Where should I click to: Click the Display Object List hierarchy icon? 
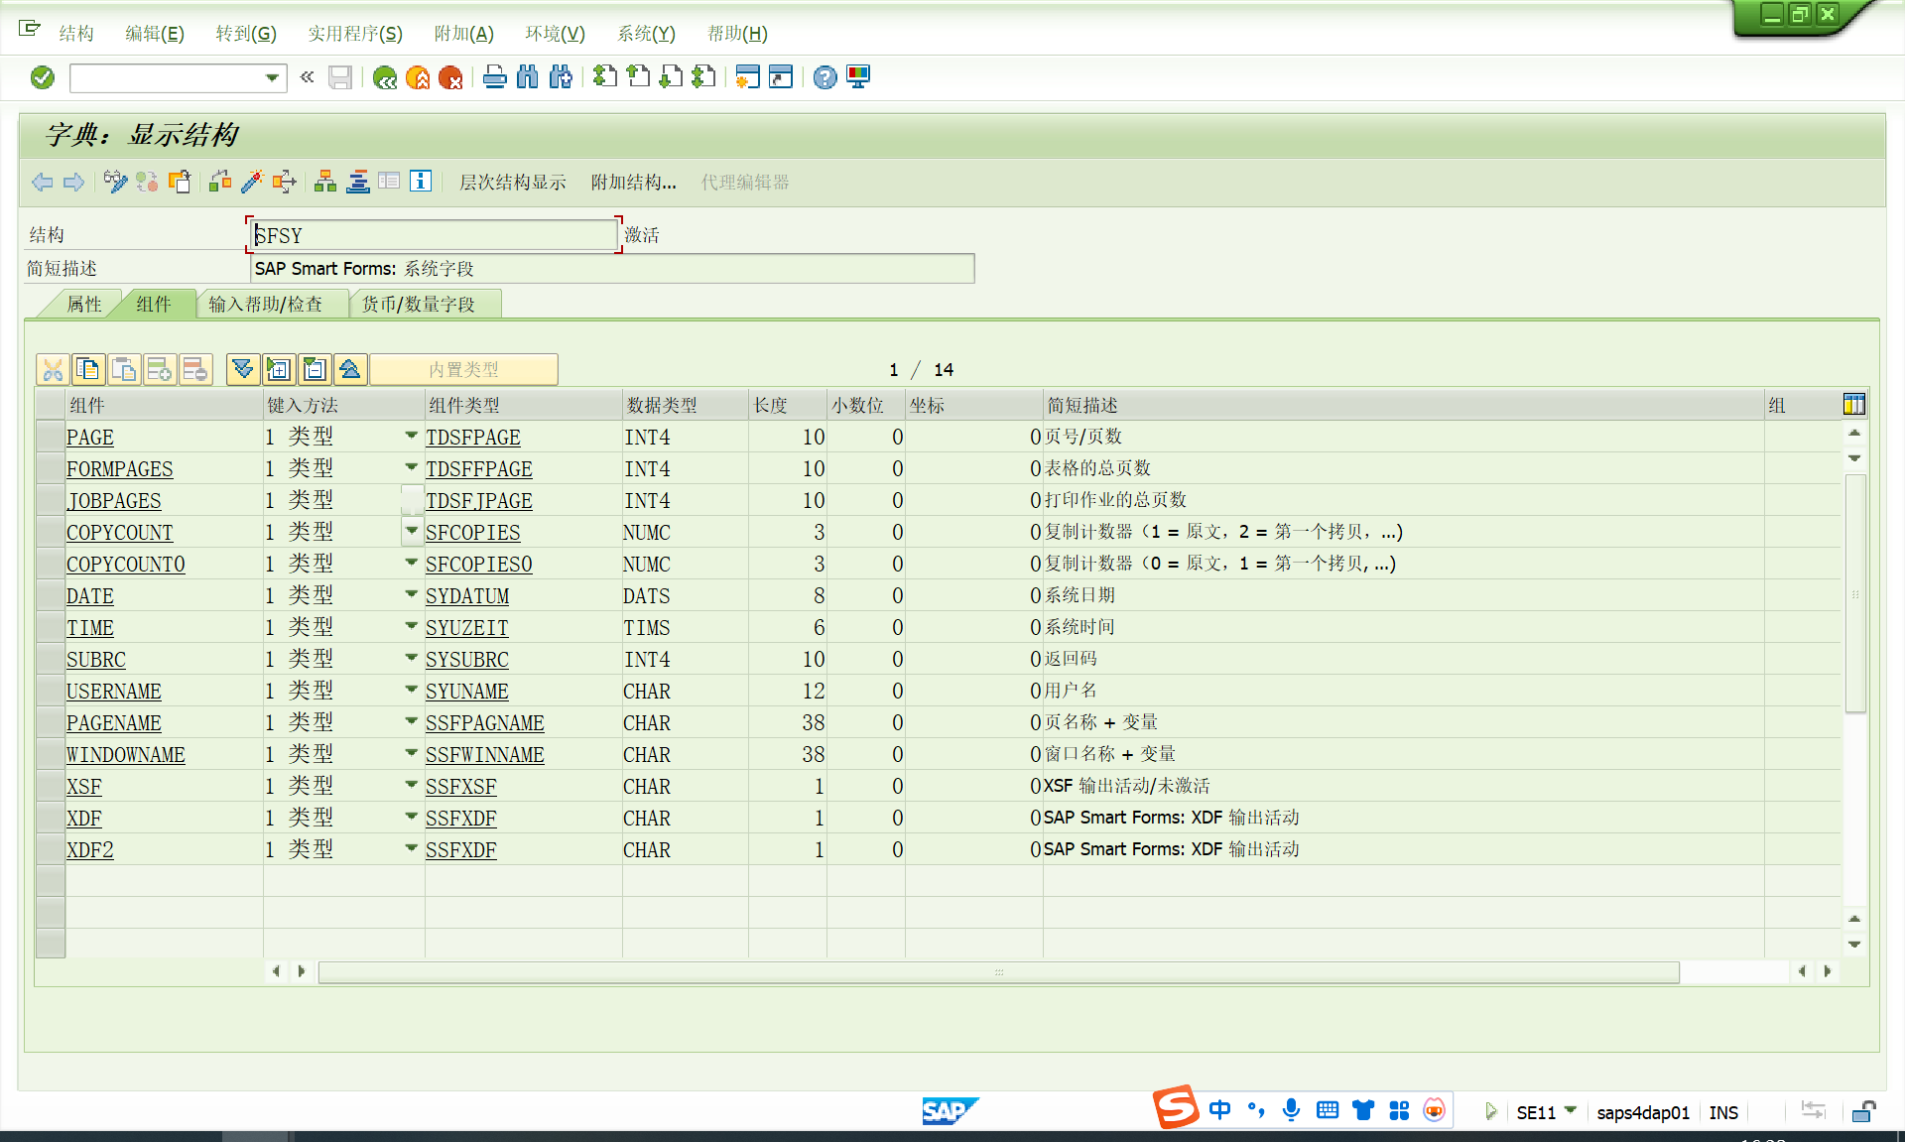pyautogui.click(x=325, y=182)
